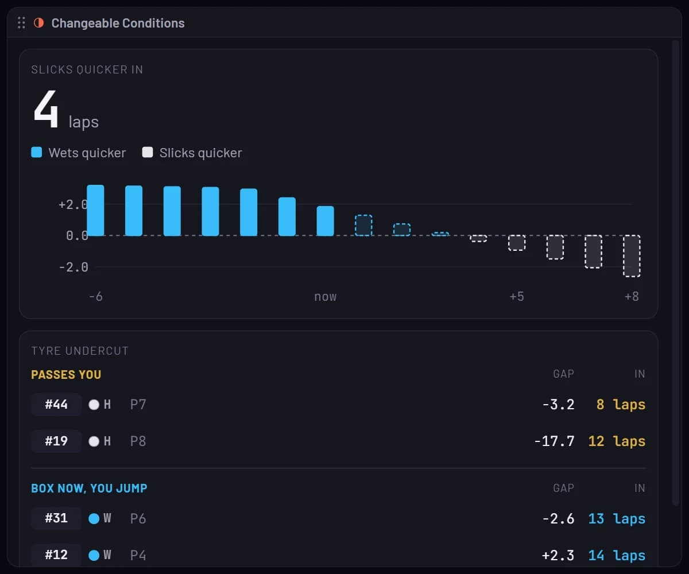Click the now axis label

click(x=325, y=297)
